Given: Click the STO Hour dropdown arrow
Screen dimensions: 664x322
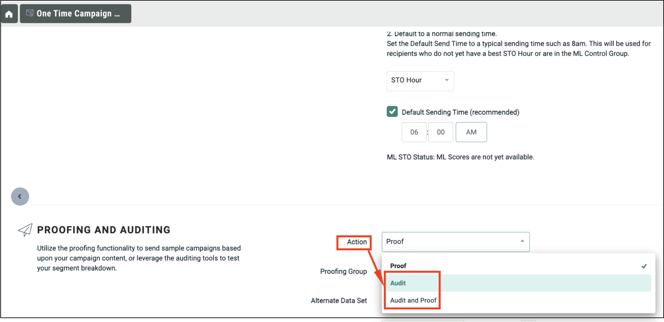Looking at the screenshot, I should click(446, 80).
